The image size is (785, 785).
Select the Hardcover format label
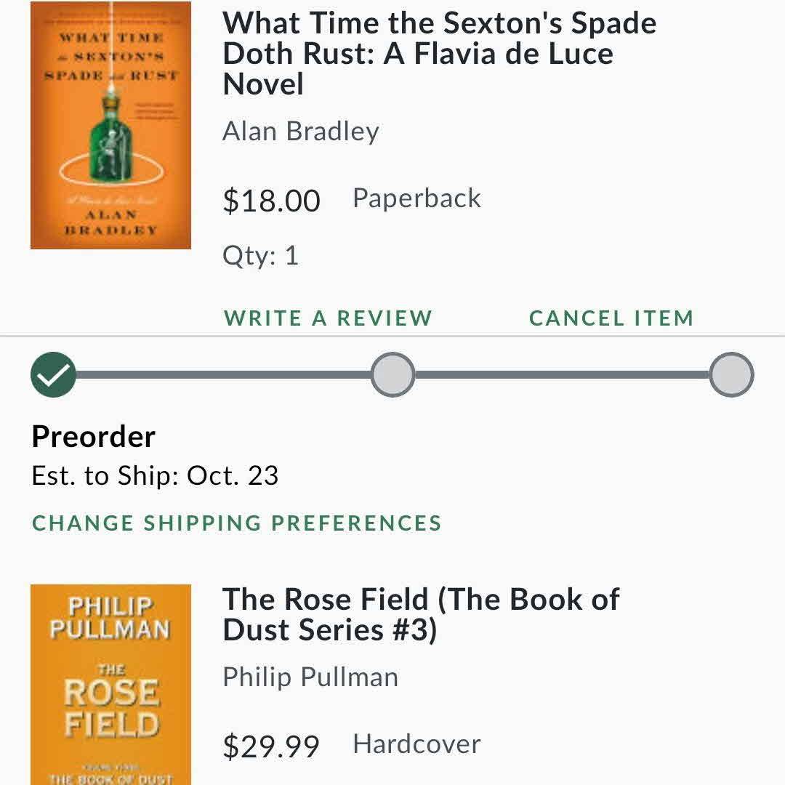click(417, 744)
